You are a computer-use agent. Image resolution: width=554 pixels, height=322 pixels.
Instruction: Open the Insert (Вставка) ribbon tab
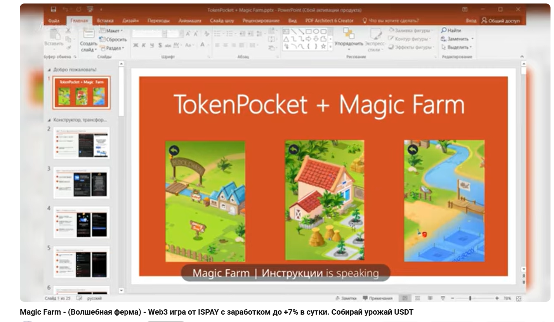pos(105,21)
